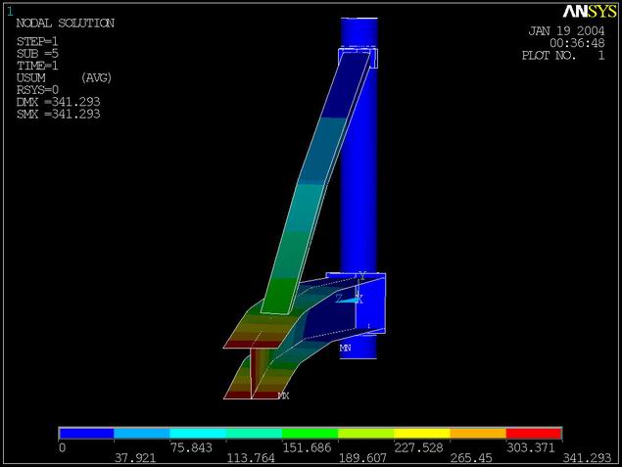Viewport: 622px width, 467px height.
Task: Click legend value '0' at the scale start
Action: point(63,447)
